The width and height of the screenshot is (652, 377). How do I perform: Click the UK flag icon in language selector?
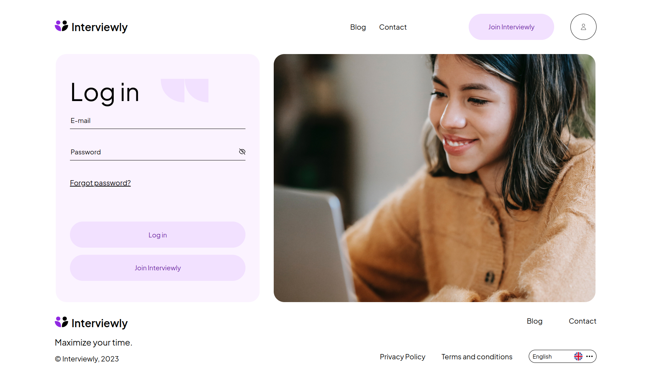(578, 357)
